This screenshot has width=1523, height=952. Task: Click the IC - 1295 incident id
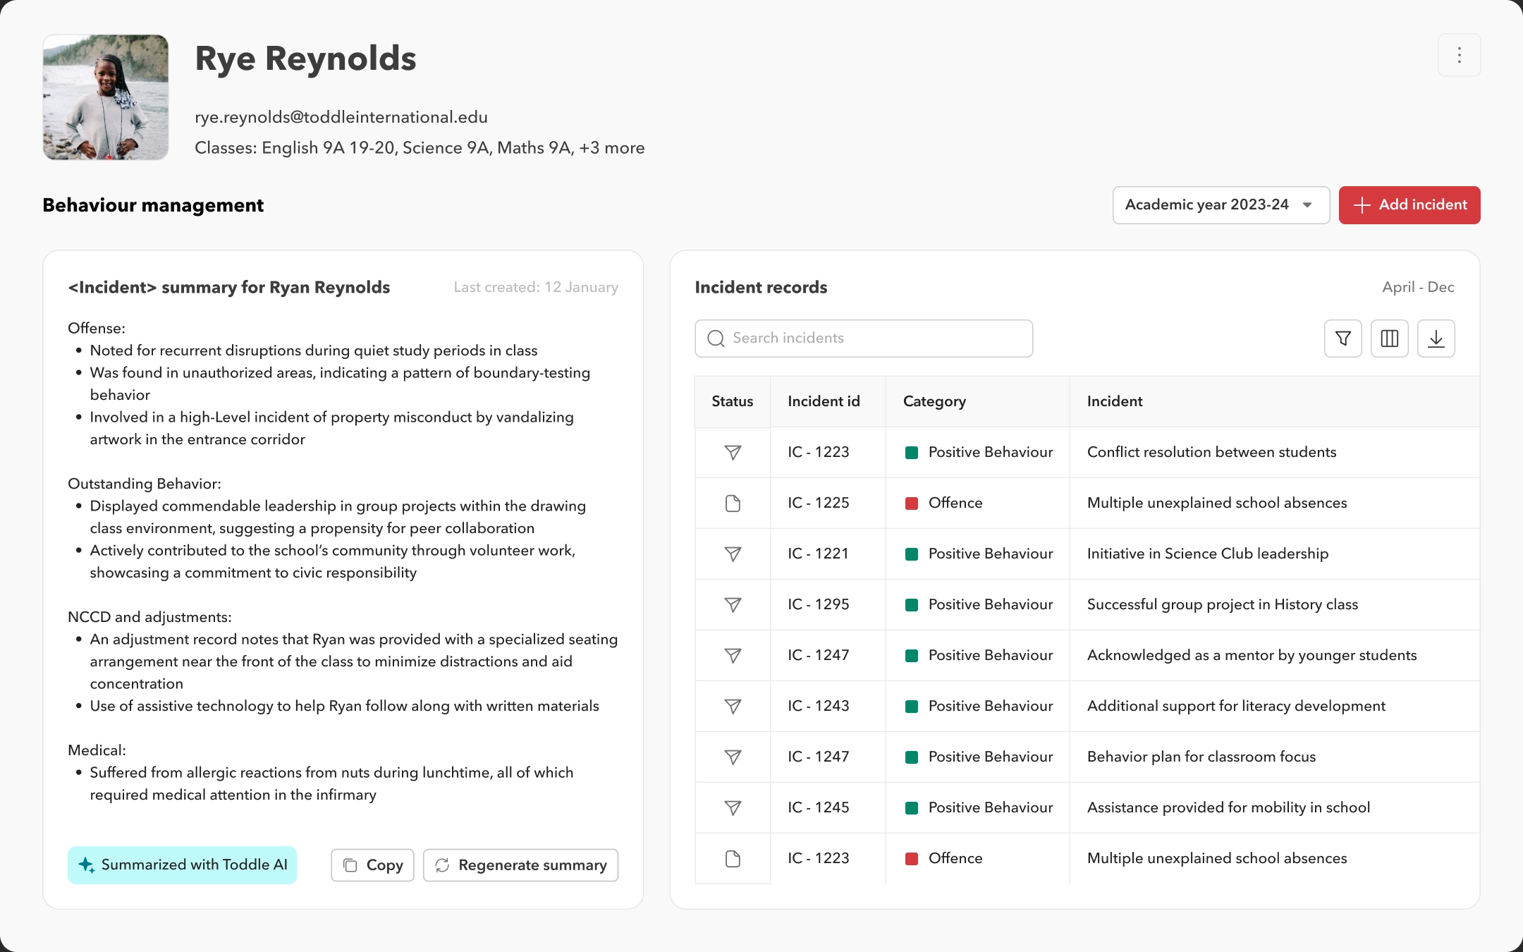(x=818, y=604)
